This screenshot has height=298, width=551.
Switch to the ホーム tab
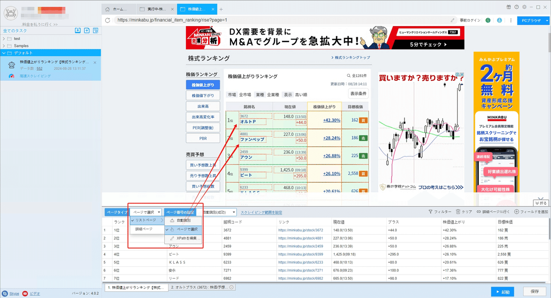(119, 9)
